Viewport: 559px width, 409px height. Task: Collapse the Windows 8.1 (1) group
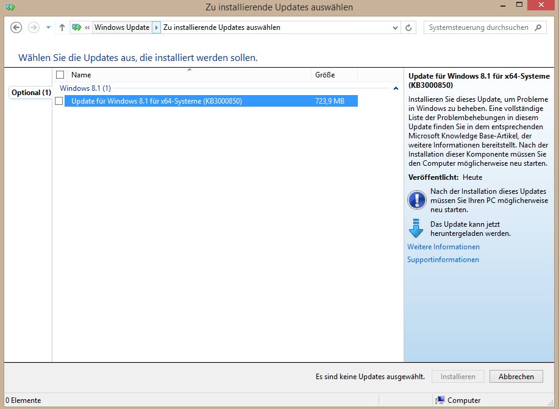click(x=396, y=88)
